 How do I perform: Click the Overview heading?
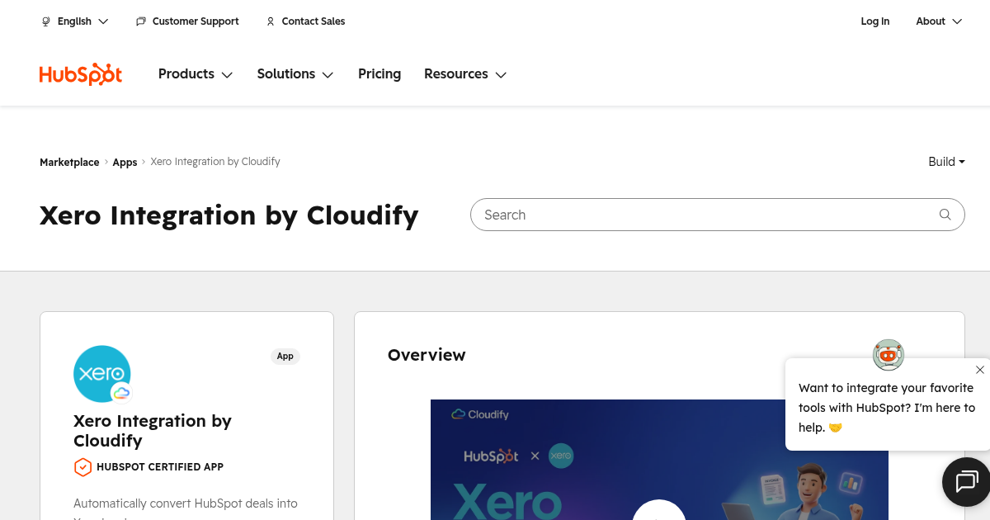[x=427, y=355]
